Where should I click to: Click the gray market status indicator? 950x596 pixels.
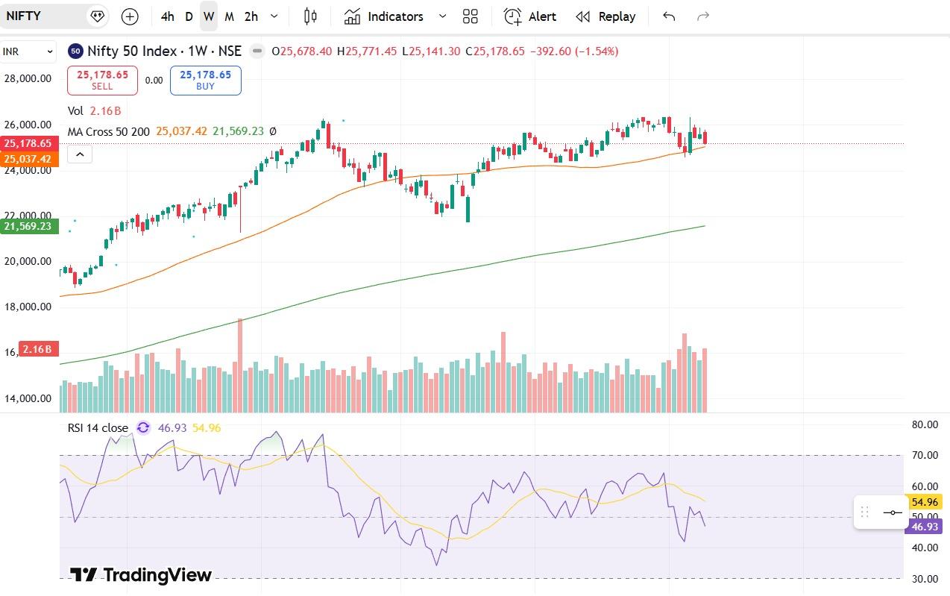(257, 51)
